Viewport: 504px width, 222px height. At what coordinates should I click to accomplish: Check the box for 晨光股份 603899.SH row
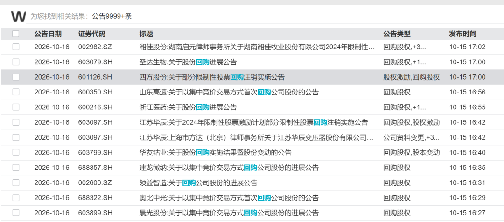point(16,213)
